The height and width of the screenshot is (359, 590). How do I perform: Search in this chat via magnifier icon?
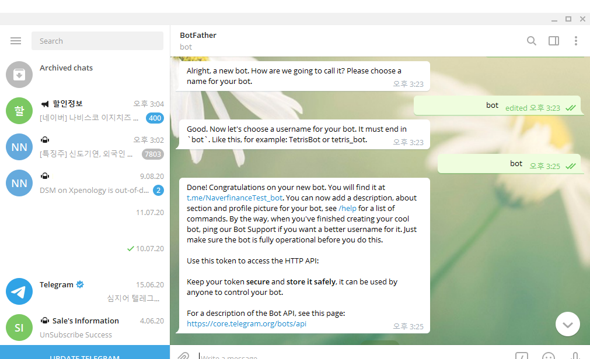531,41
